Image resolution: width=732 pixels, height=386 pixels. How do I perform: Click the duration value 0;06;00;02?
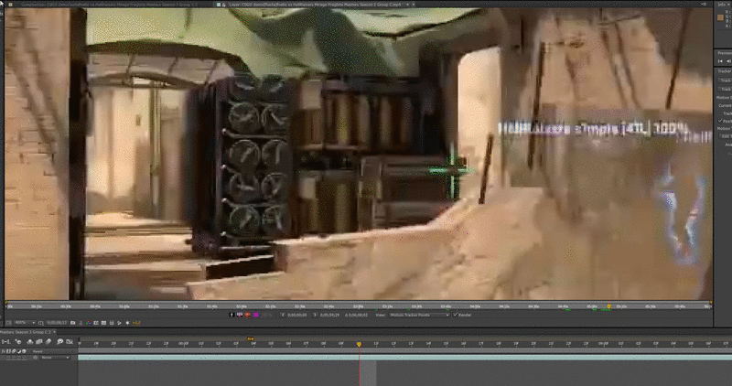pos(357,315)
